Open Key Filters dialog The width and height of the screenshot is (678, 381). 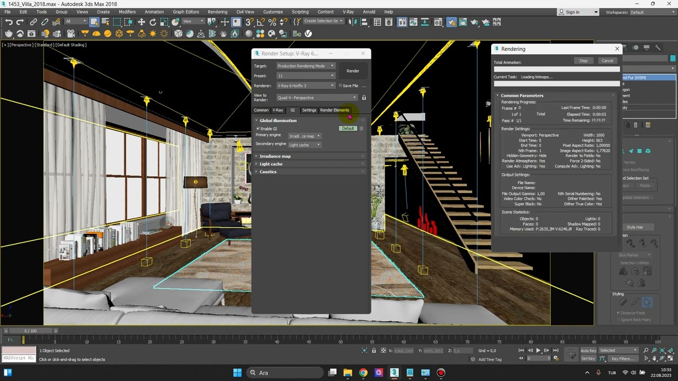click(x=622, y=358)
